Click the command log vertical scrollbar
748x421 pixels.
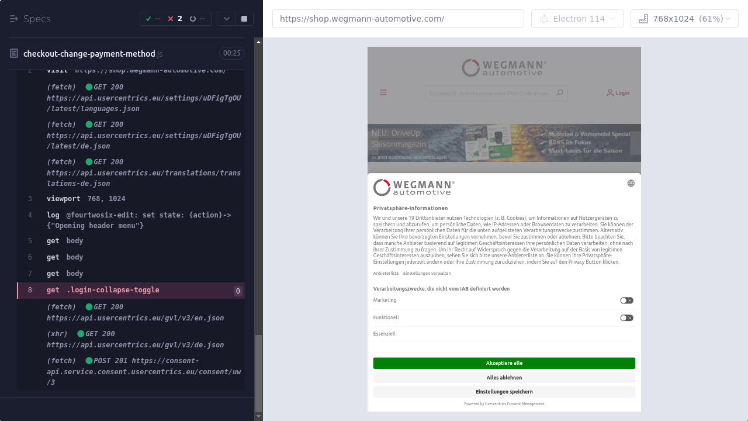click(258, 374)
